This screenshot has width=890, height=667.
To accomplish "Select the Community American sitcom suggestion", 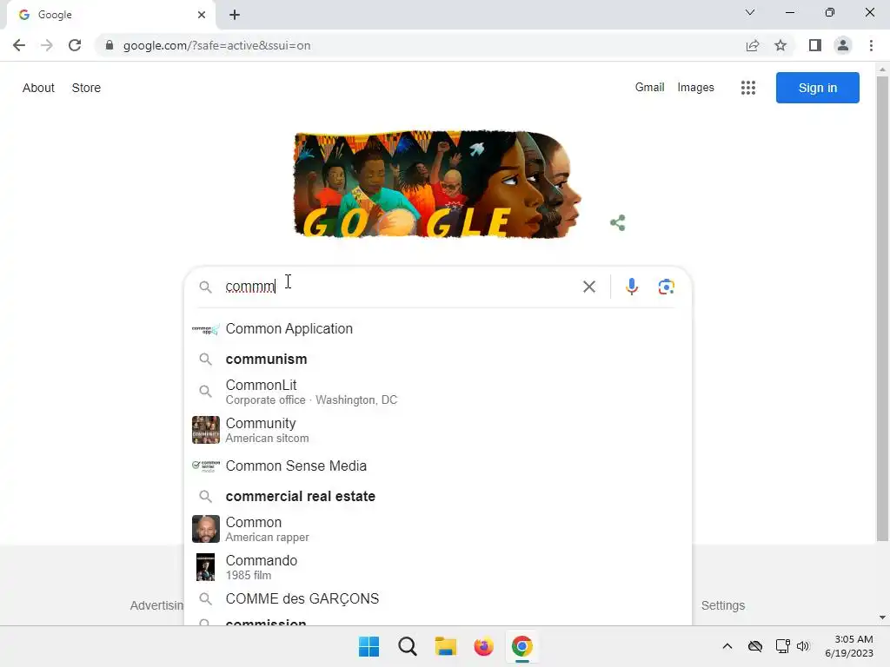I will click(438, 430).
